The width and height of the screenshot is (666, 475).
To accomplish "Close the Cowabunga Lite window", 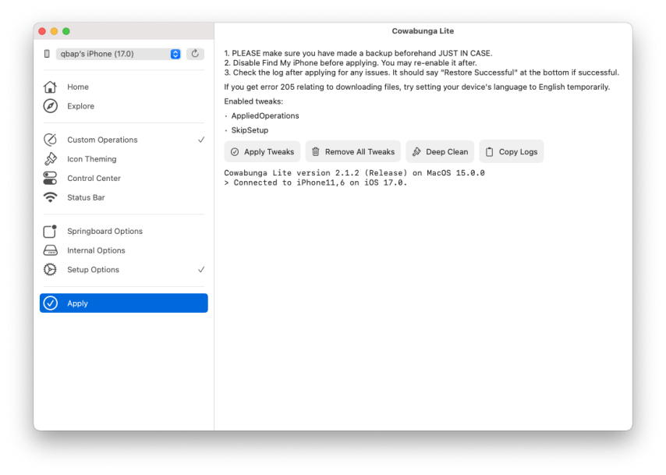I will (42, 31).
